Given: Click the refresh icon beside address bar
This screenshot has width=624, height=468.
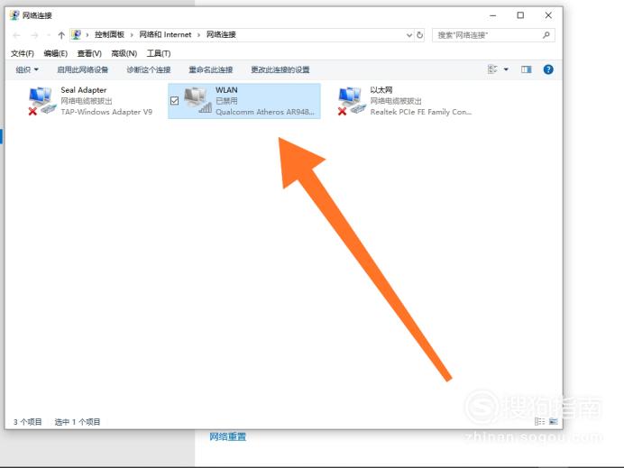Looking at the screenshot, I should [x=420, y=35].
